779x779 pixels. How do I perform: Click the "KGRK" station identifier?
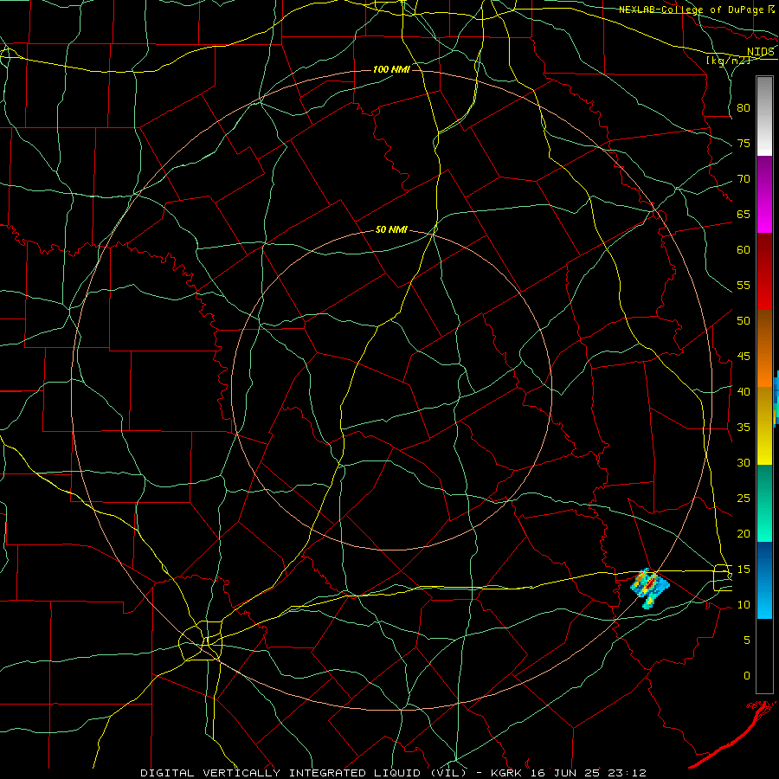click(x=508, y=773)
